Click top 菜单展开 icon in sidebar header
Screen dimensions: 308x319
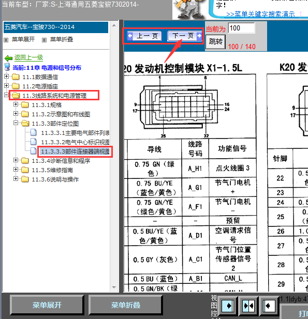(x=6, y=40)
